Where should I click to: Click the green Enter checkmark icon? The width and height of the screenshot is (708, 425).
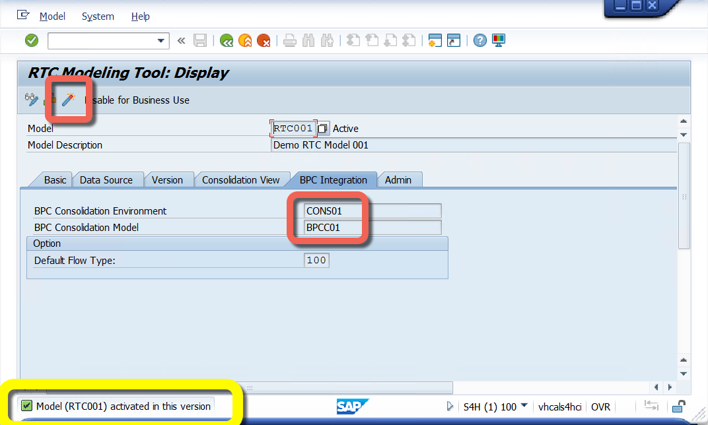(x=32, y=41)
